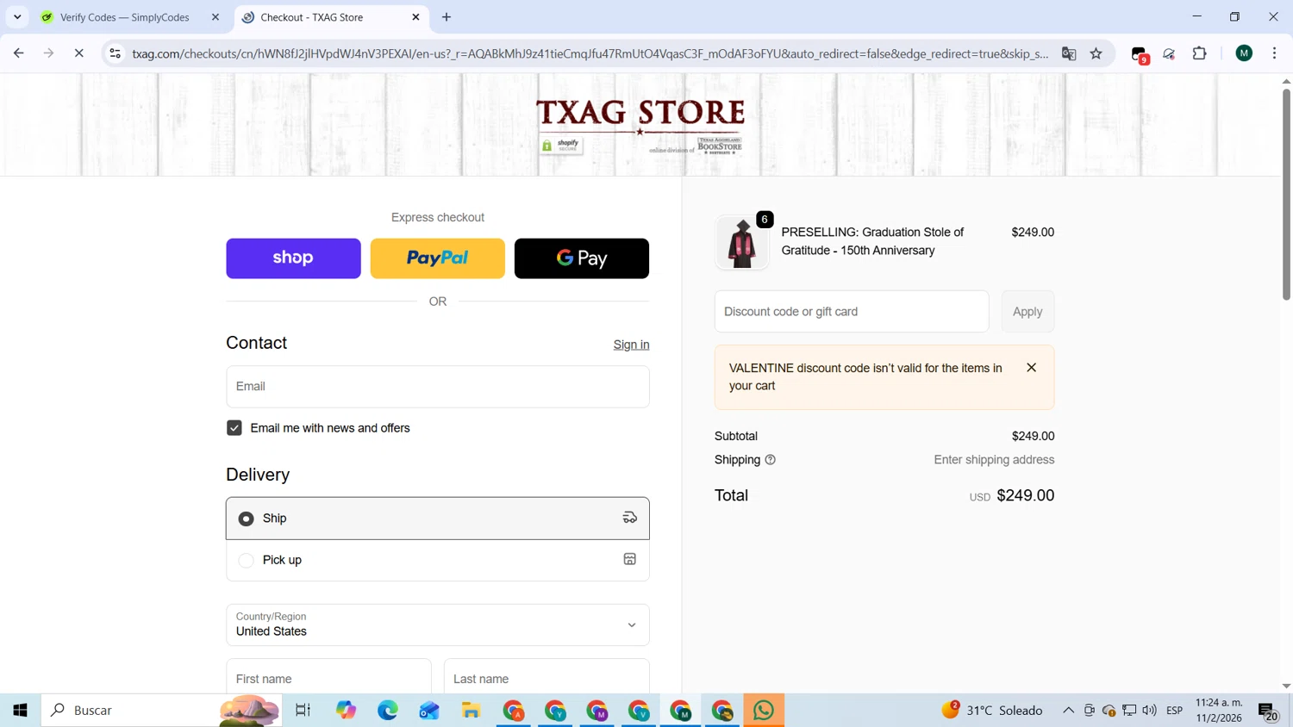Screen dimensions: 1293x727
Task: Launch Copilot from the taskbar
Action: point(346,710)
